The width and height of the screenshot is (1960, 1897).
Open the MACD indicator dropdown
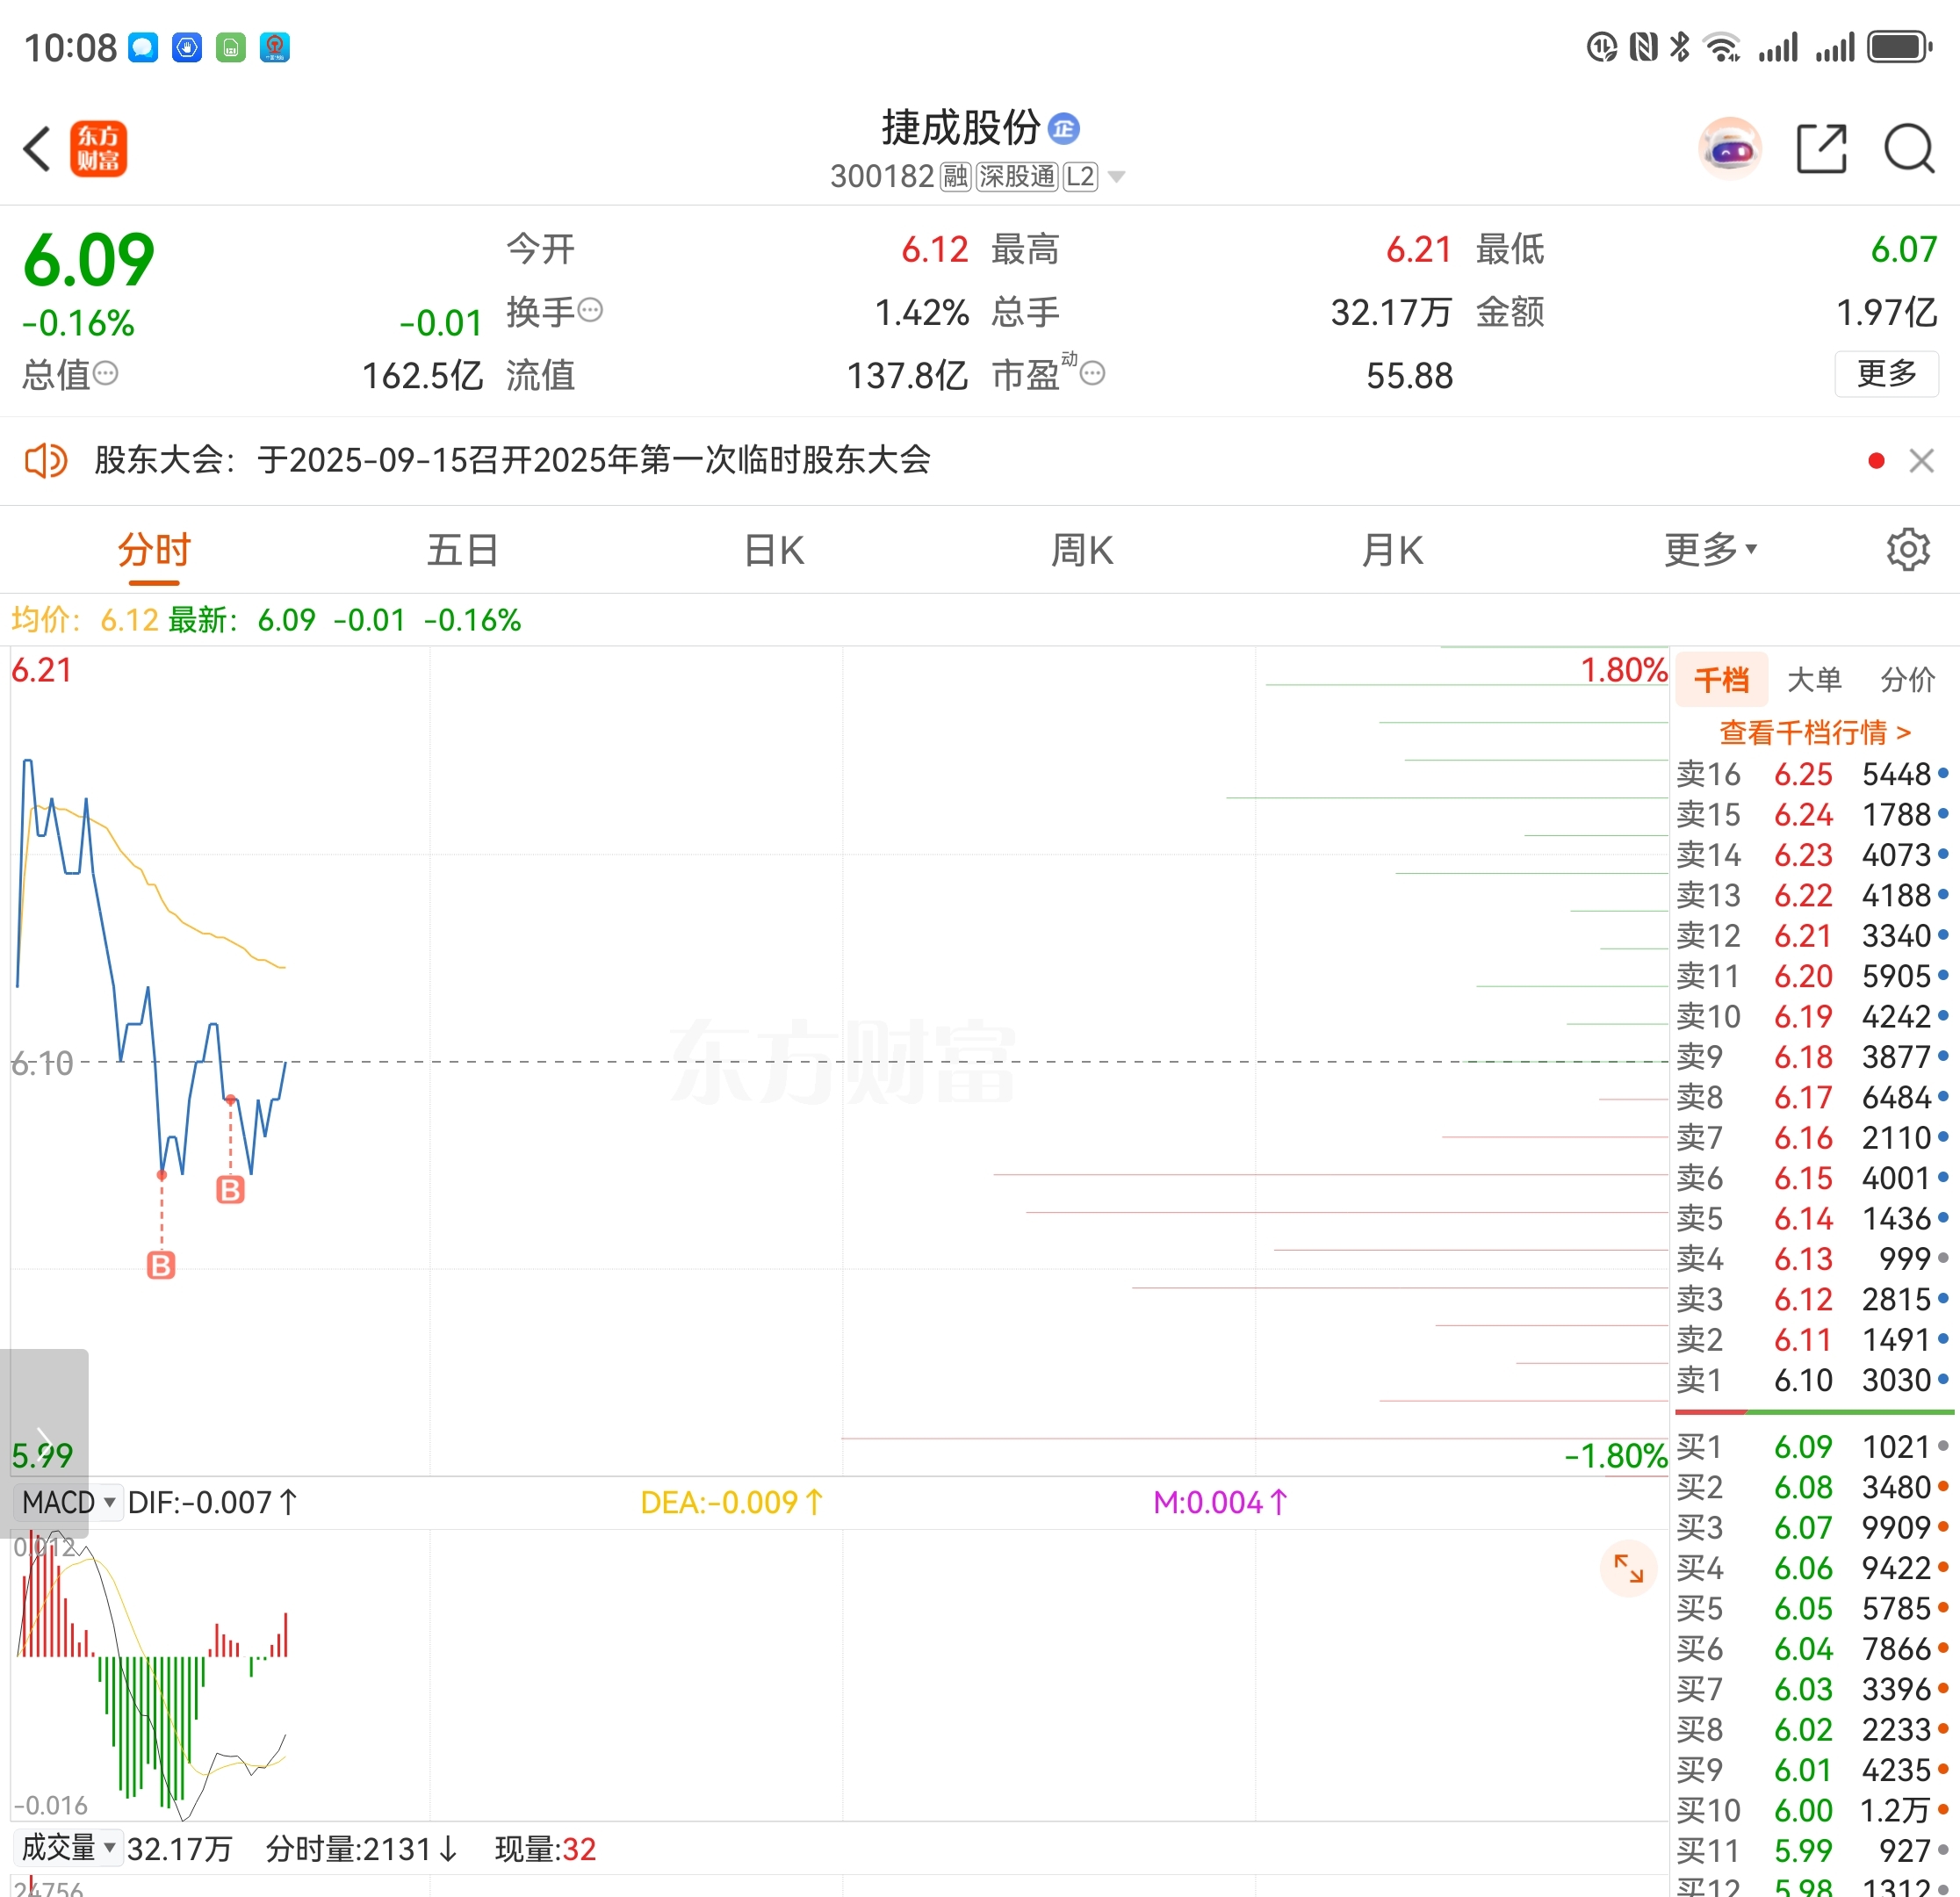67,1502
